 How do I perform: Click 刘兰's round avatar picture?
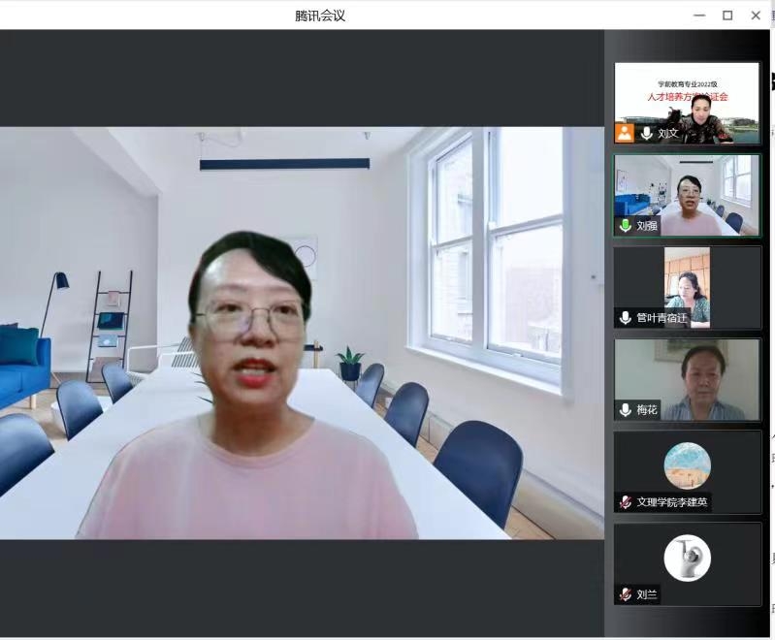[687, 558]
